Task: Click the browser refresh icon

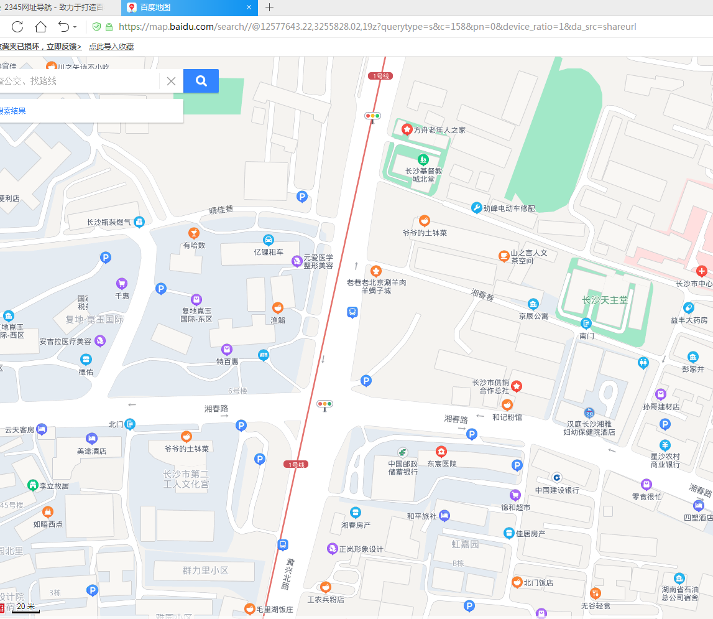Action: click(17, 27)
